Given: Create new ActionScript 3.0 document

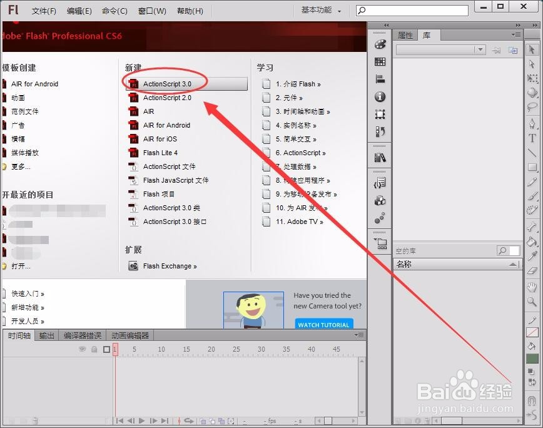Looking at the screenshot, I should point(186,84).
